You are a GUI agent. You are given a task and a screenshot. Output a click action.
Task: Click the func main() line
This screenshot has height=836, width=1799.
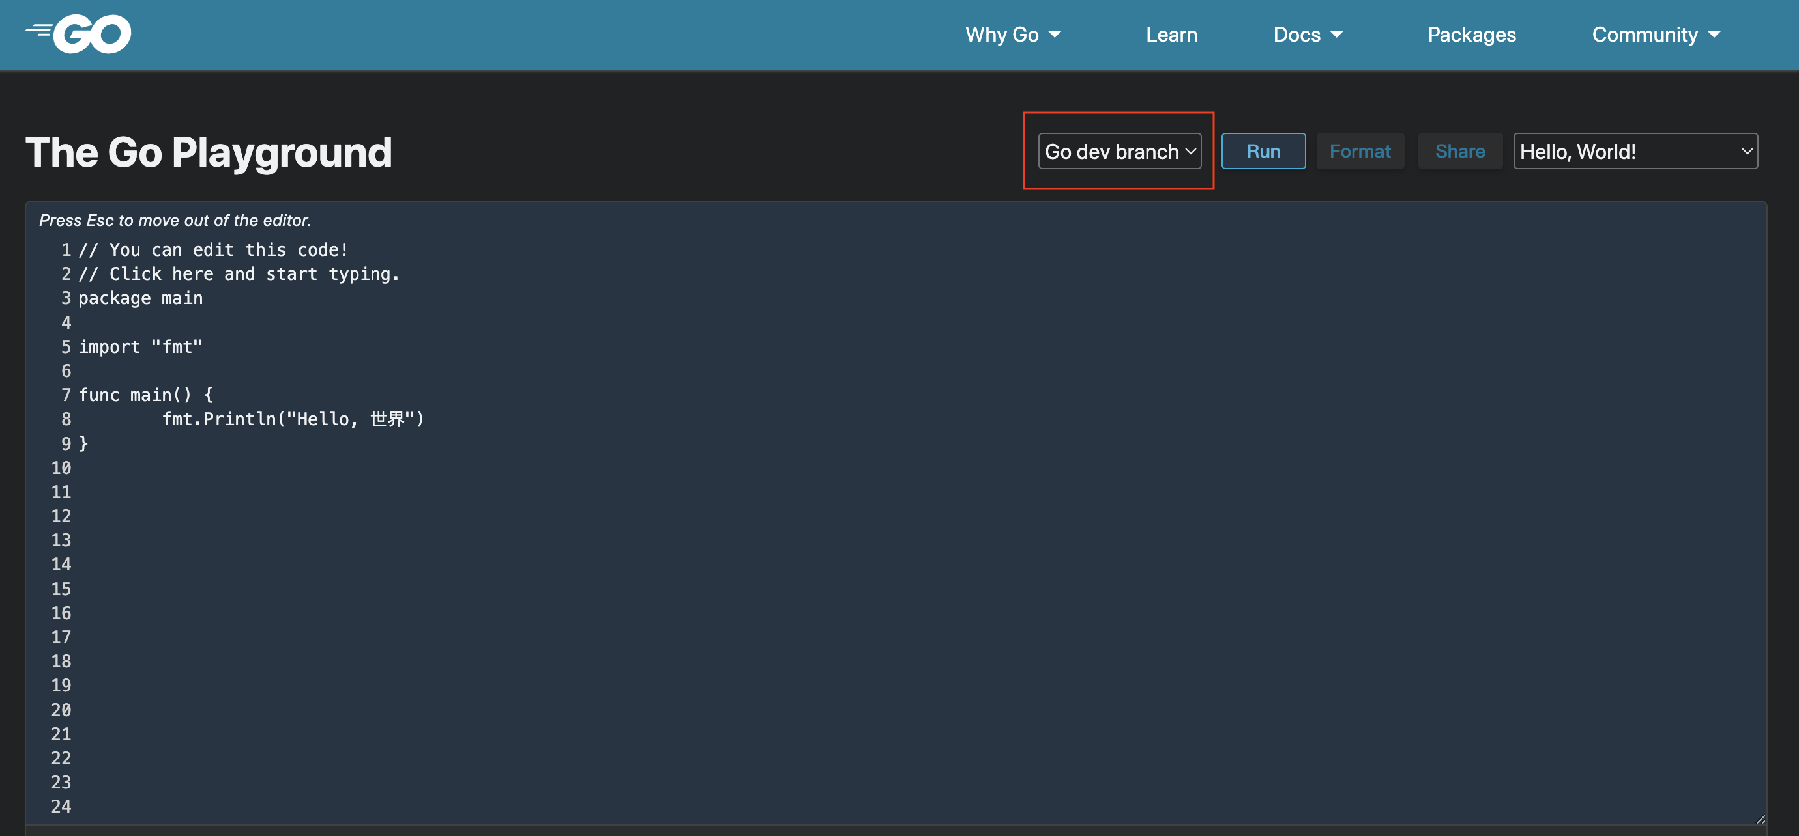[x=146, y=395]
